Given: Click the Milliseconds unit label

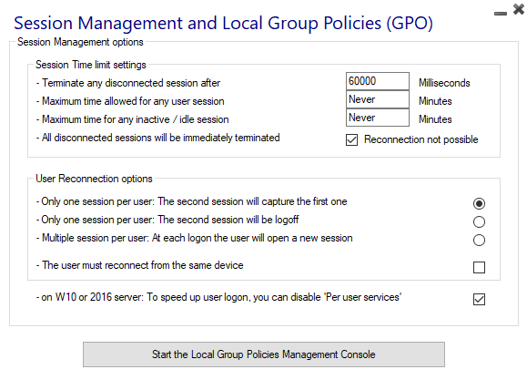Looking at the screenshot, I should pos(444,83).
